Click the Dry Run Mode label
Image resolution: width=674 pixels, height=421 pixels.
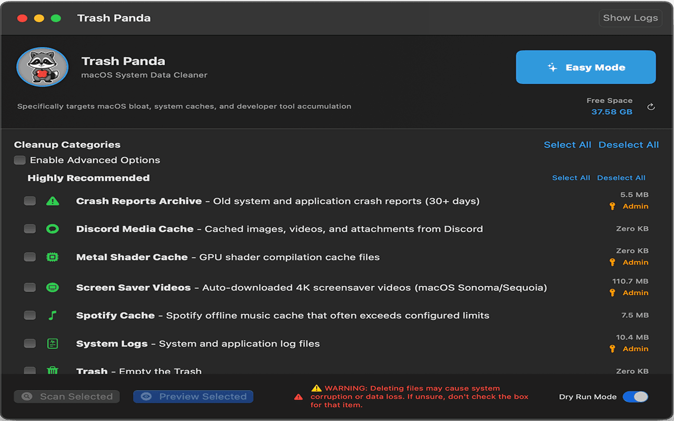588,397
